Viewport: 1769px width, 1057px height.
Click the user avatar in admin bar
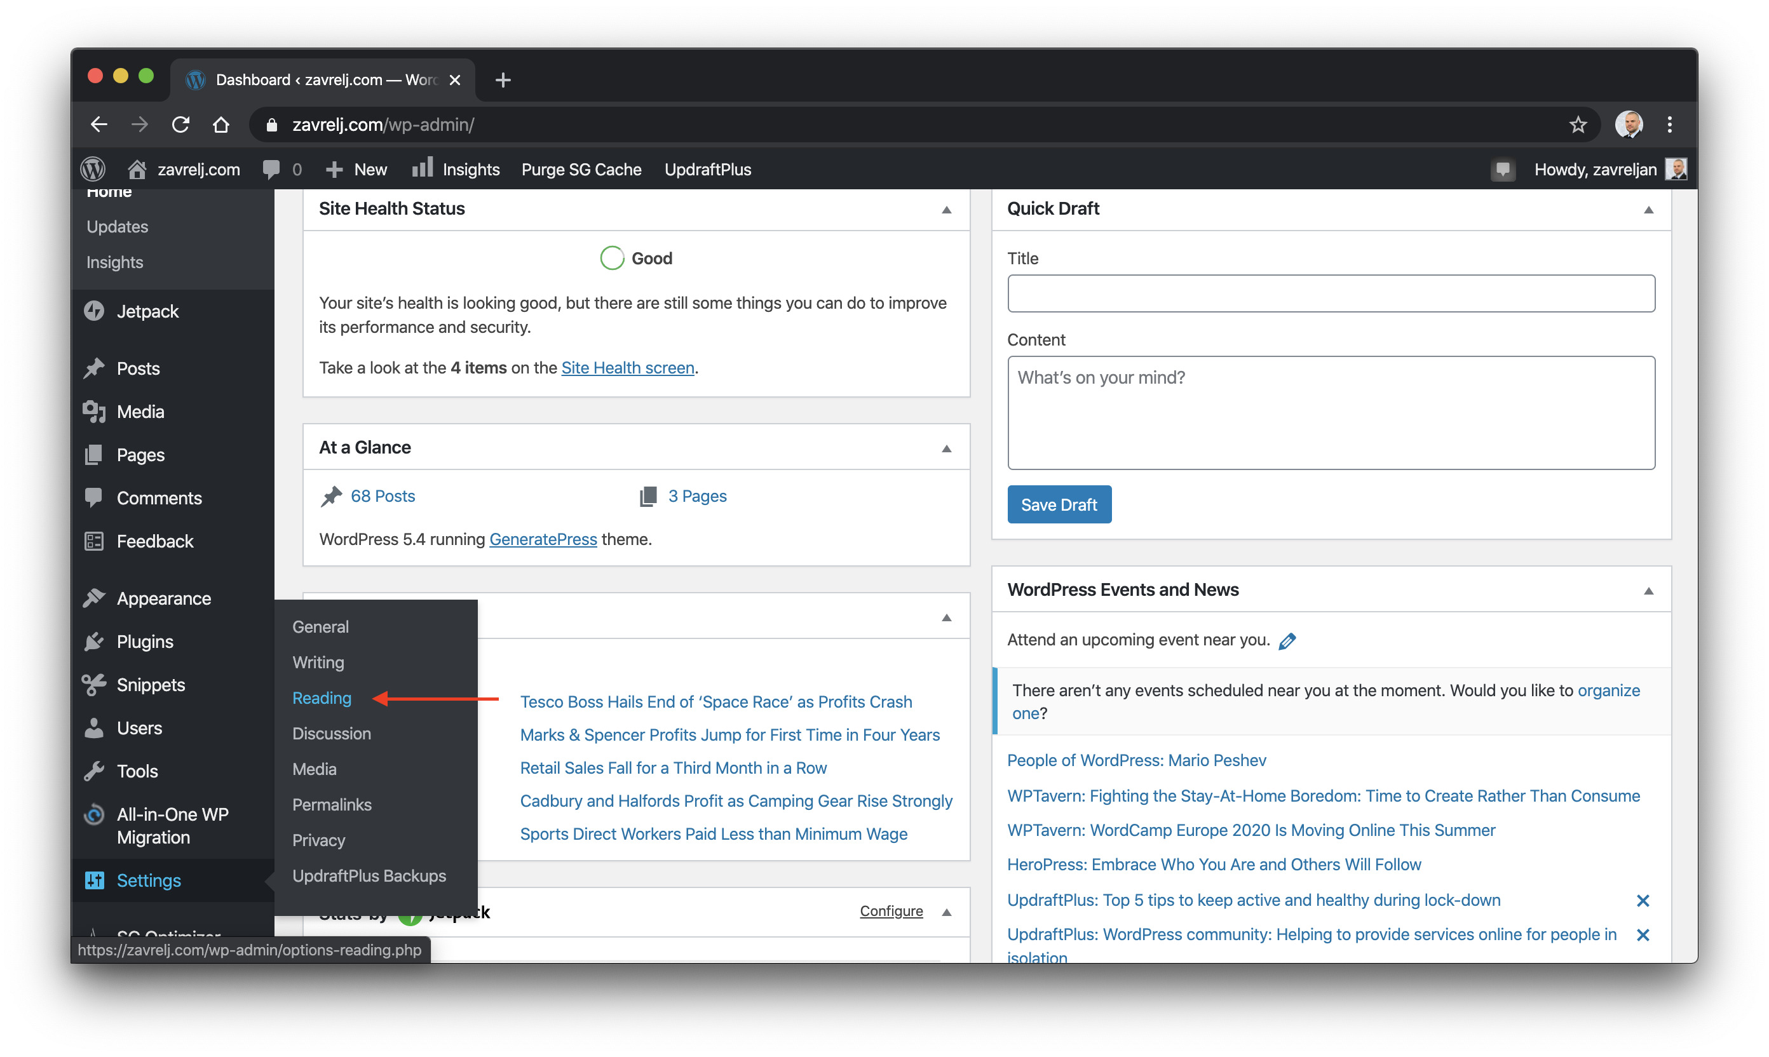[1675, 169]
